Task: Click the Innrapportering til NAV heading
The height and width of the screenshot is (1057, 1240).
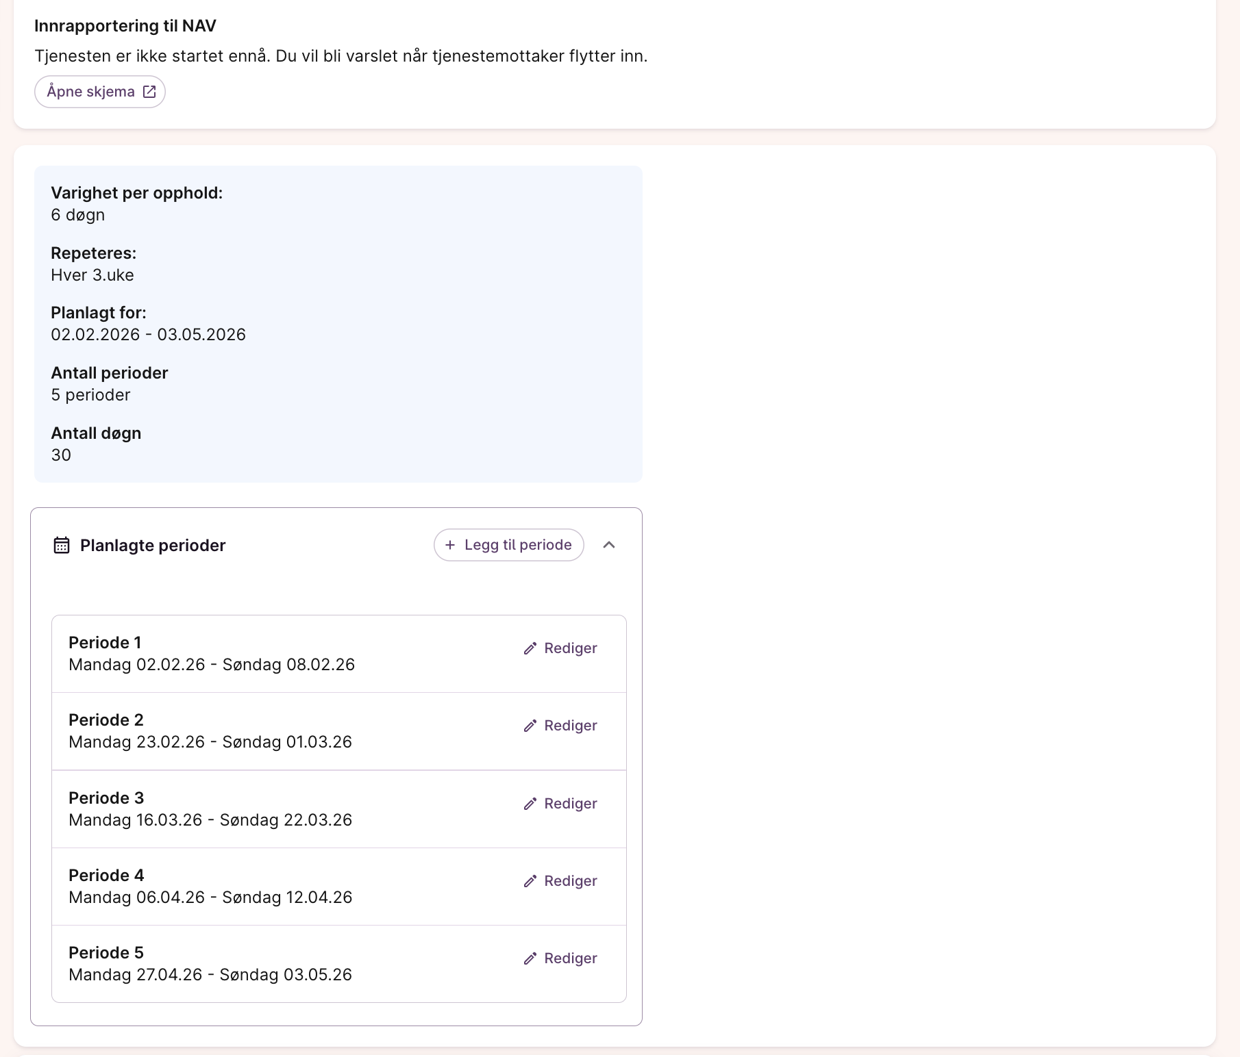Action: pos(125,26)
